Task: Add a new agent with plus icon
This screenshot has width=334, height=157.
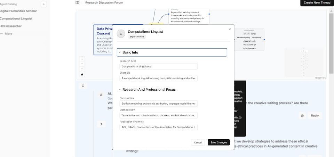Action: tap(44, 4)
